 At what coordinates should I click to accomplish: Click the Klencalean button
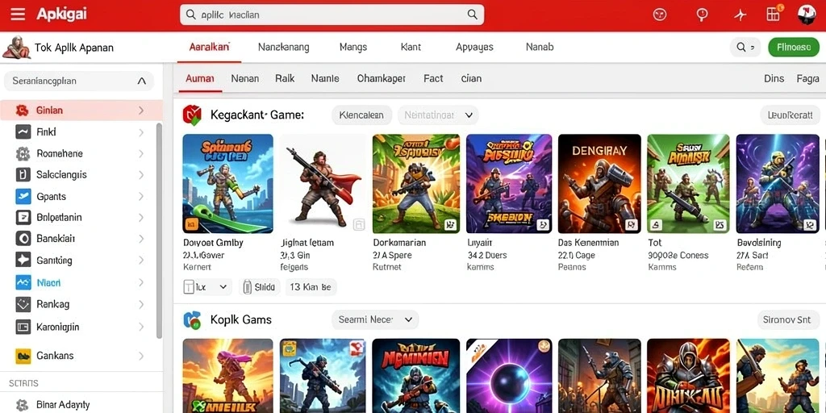[362, 115]
